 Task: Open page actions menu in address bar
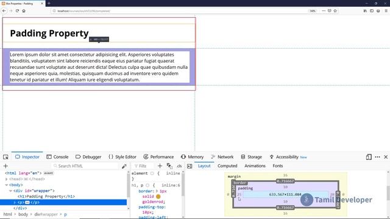tap(324, 11)
